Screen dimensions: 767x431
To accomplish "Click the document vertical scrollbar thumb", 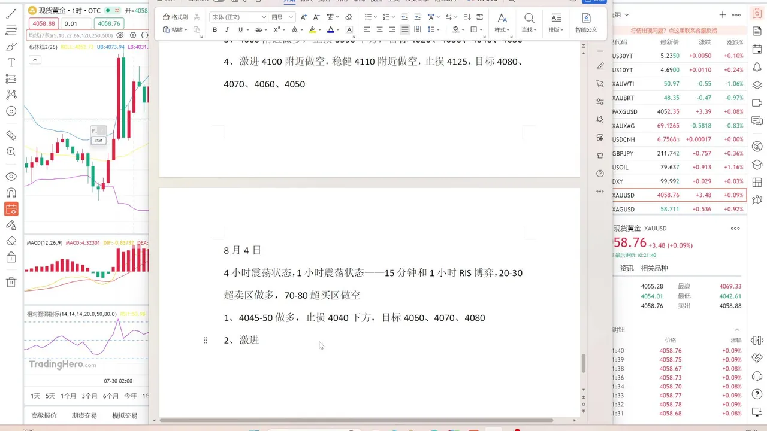I will (584, 363).
